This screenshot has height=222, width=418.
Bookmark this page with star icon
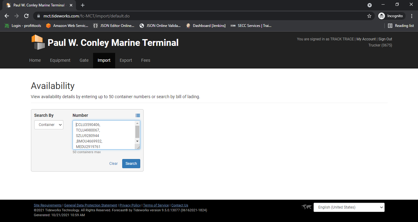pos(369,16)
